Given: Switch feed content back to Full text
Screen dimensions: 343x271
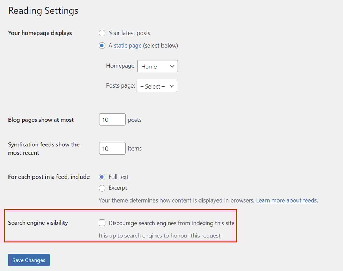Looking at the screenshot, I should (102, 177).
